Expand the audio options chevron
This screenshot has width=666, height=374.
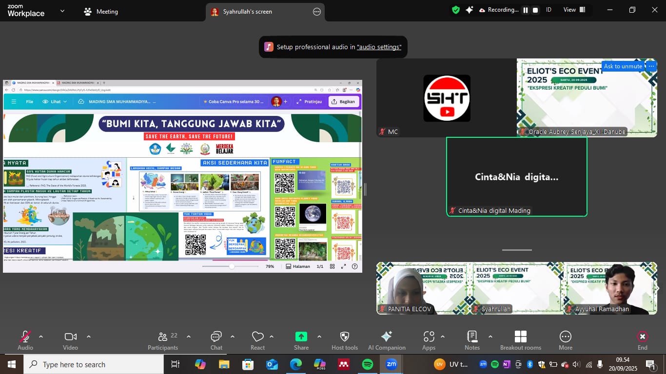pos(41,337)
